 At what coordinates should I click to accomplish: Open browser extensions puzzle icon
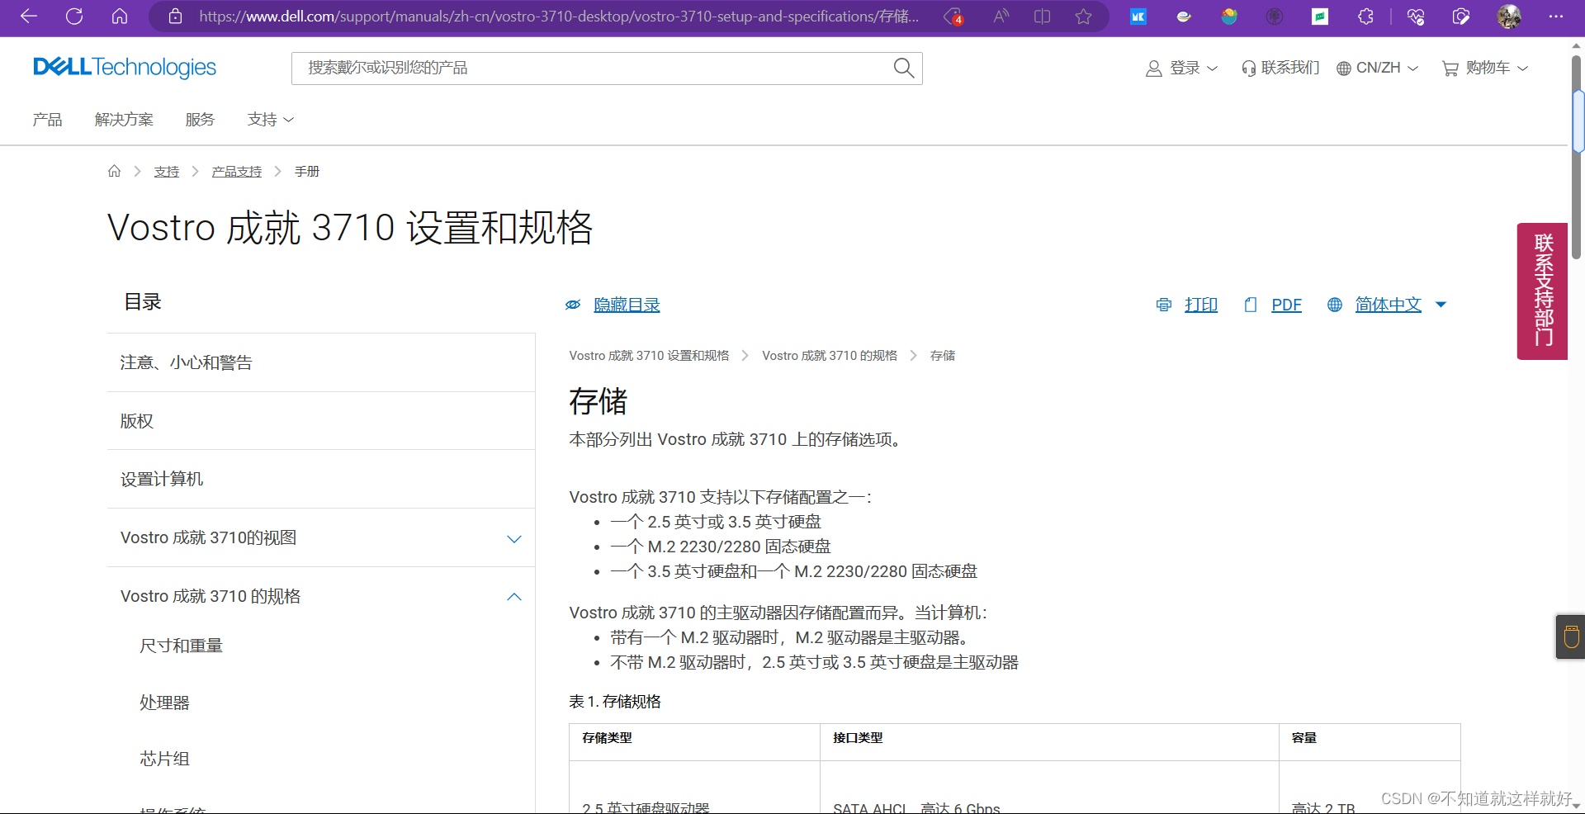pyautogui.click(x=1365, y=17)
